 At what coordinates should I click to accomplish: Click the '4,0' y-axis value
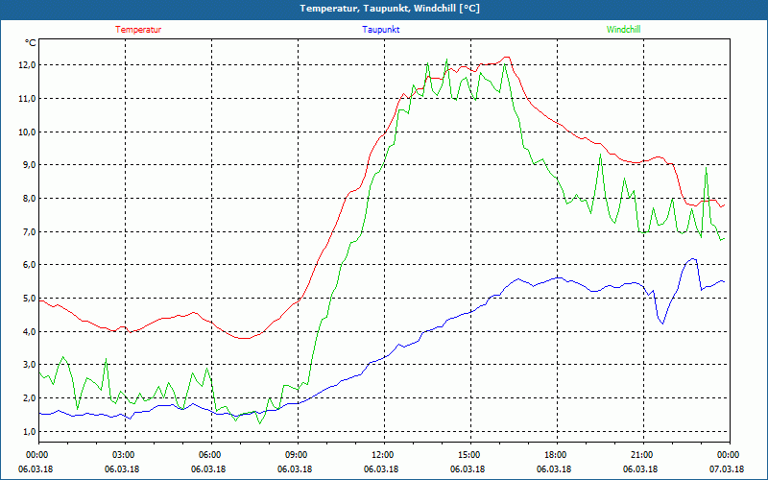29,331
